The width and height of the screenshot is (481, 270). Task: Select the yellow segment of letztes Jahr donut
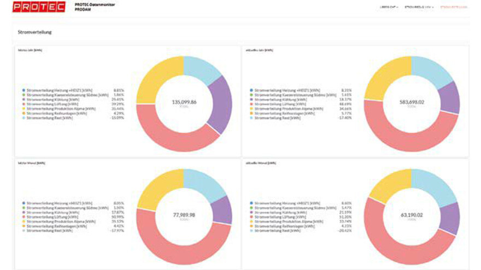[156, 78]
